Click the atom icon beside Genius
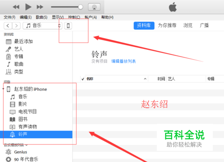This screenshot has width=224, height=162. click(9, 152)
